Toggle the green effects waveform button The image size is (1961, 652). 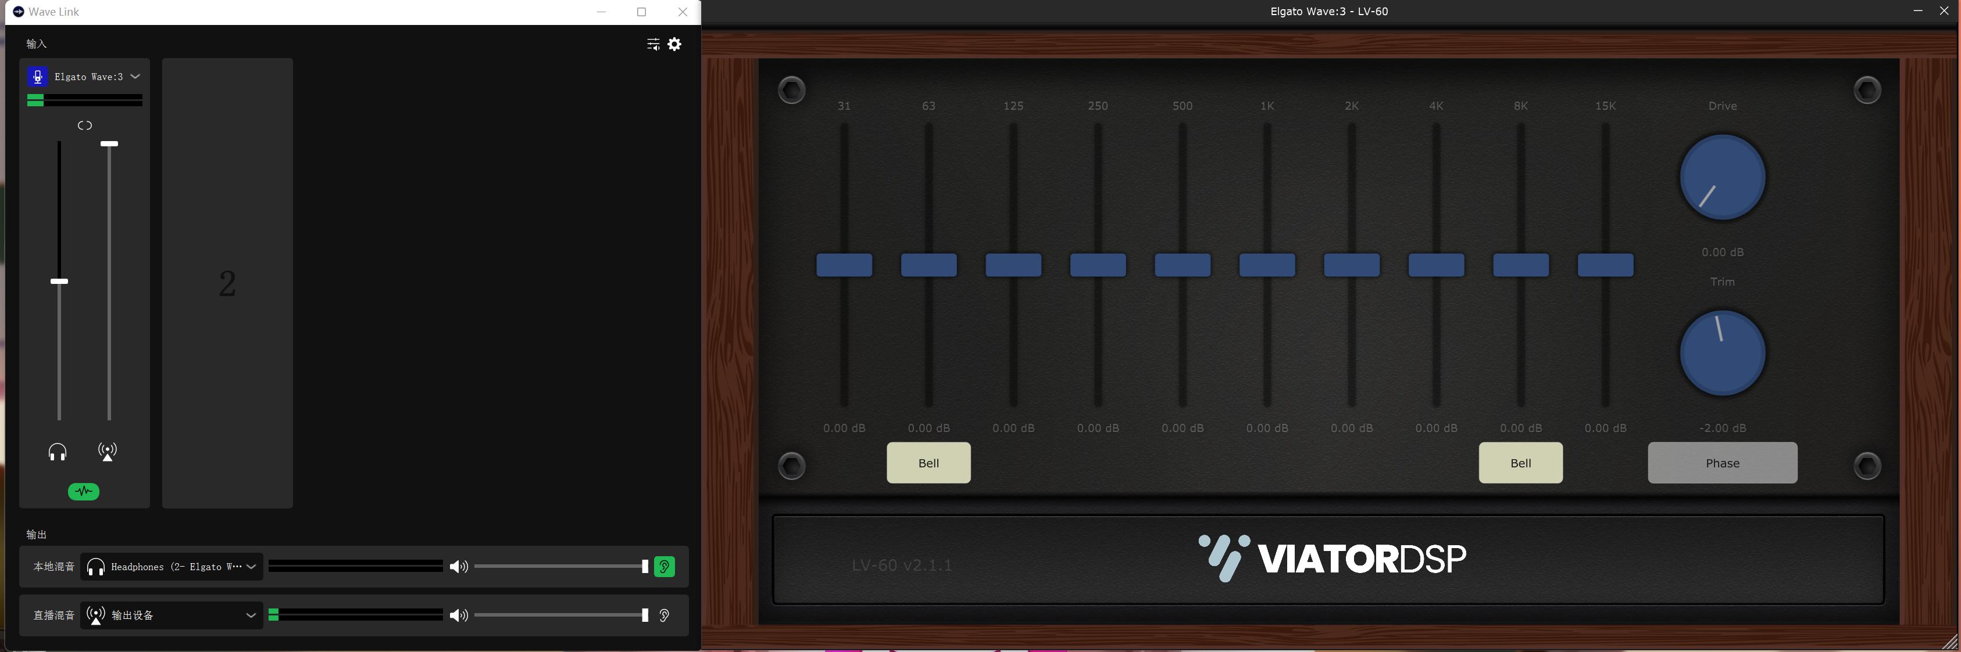(x=84, y=492)
